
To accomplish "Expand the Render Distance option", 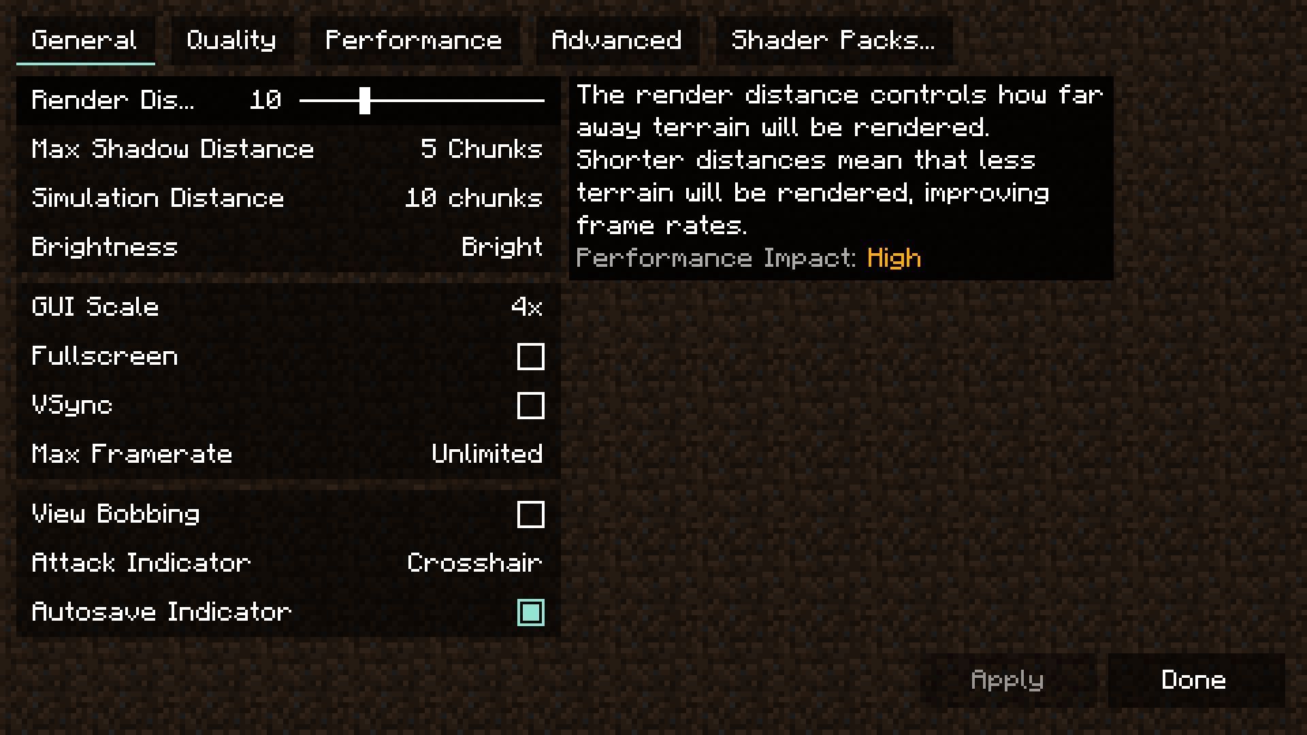I will (x=112, y=99).
